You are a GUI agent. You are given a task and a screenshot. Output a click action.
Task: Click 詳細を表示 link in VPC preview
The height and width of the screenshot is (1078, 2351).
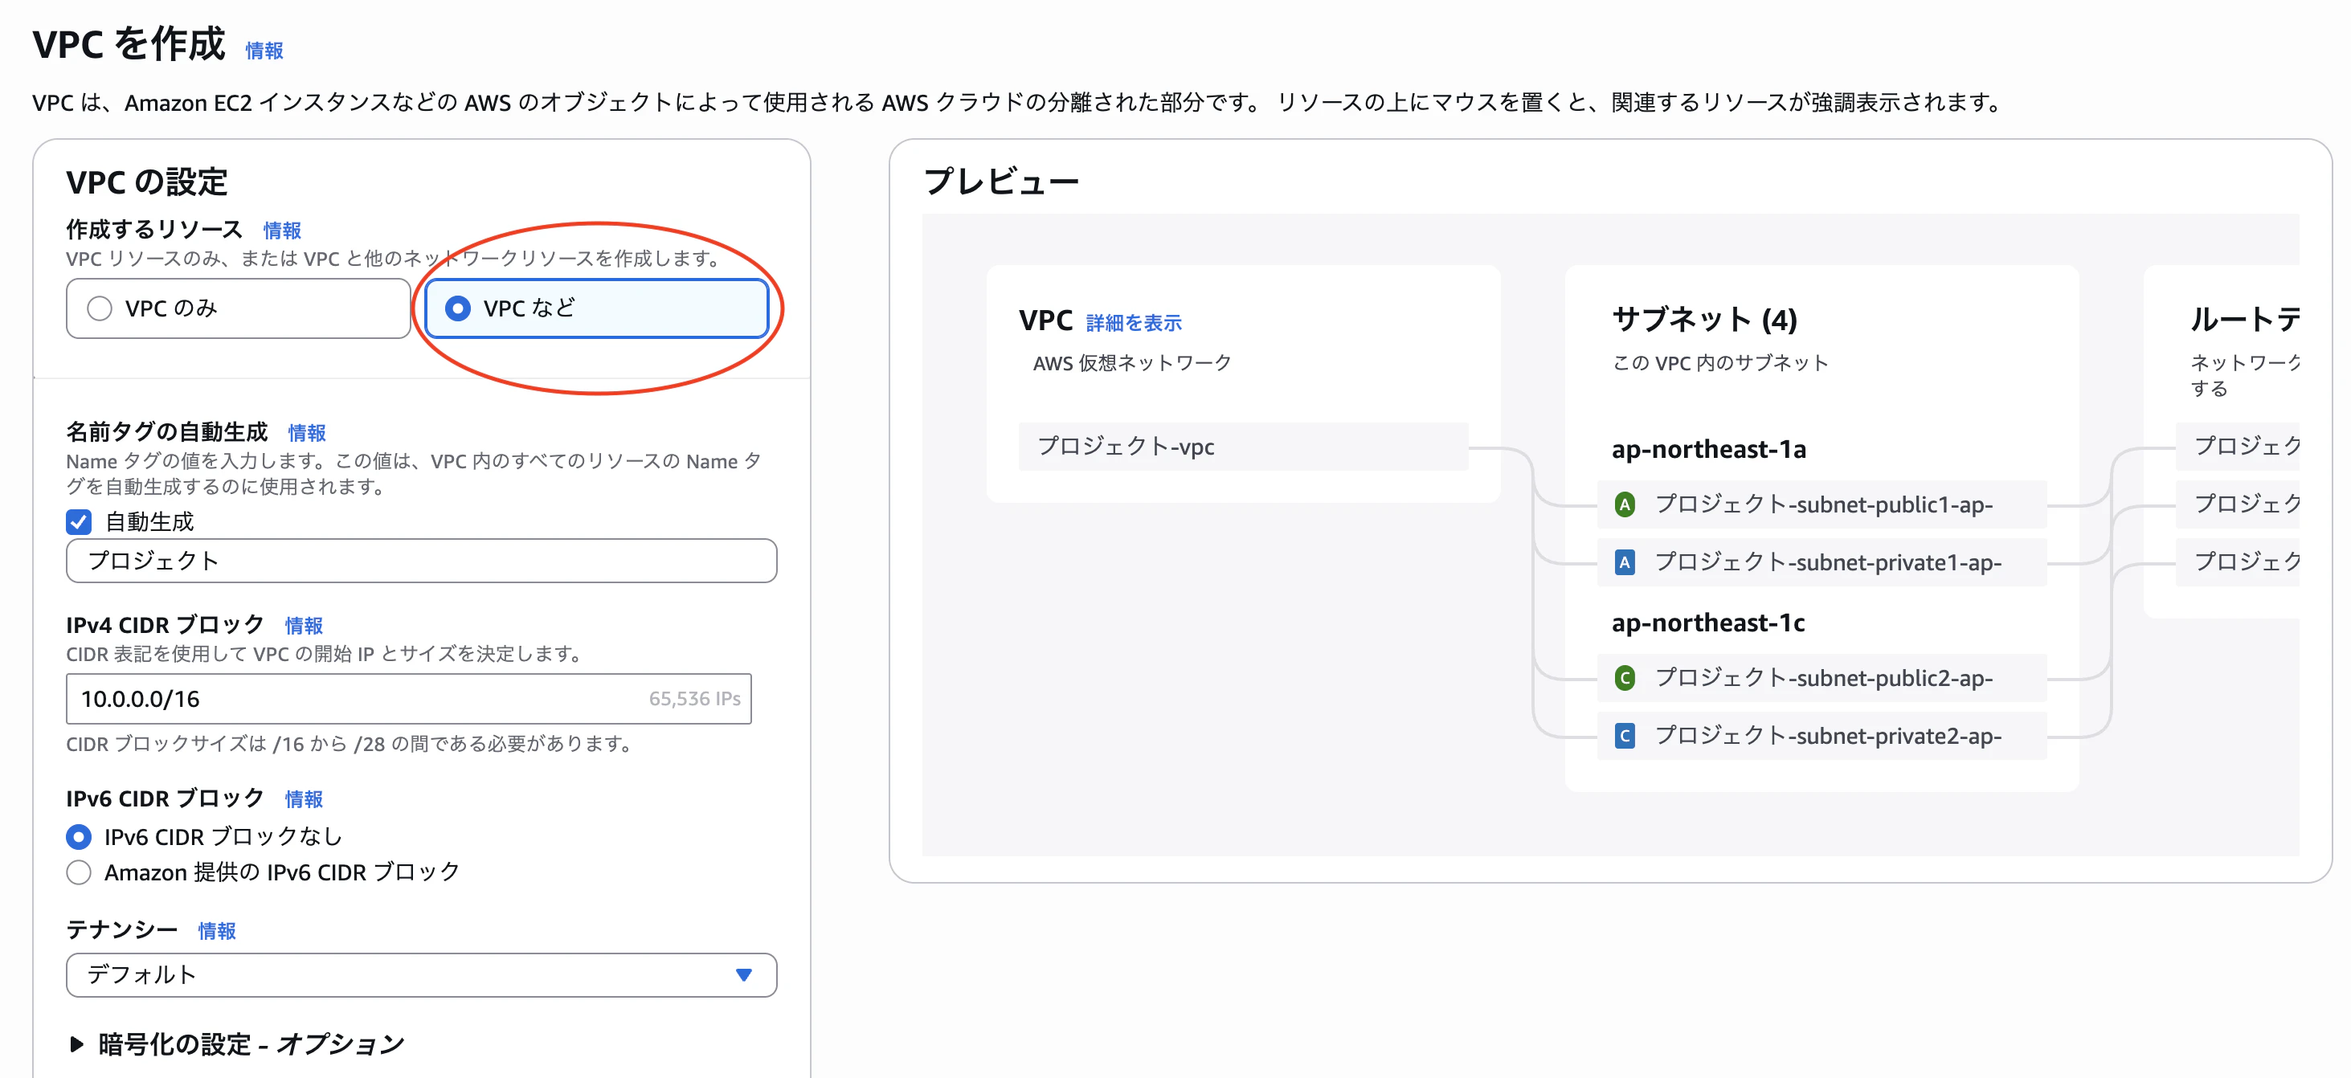1134,323
